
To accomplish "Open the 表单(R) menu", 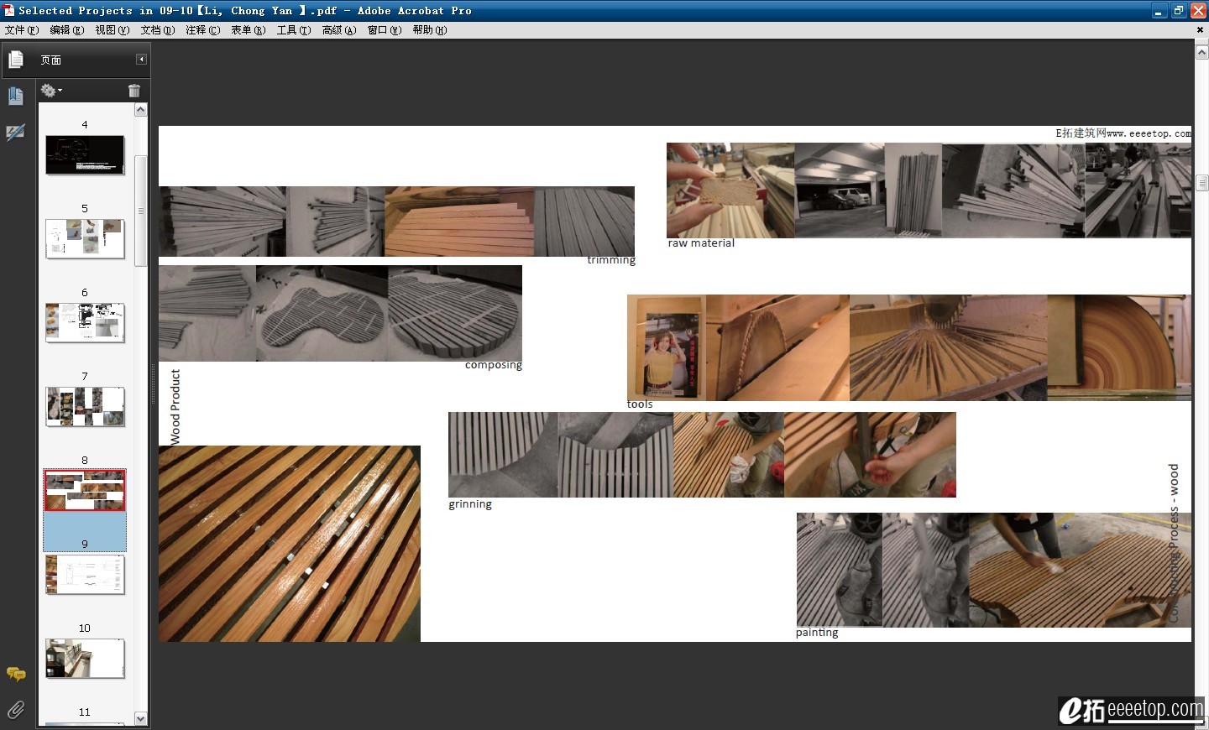I will pyautogui.click(x=249, y=30).
